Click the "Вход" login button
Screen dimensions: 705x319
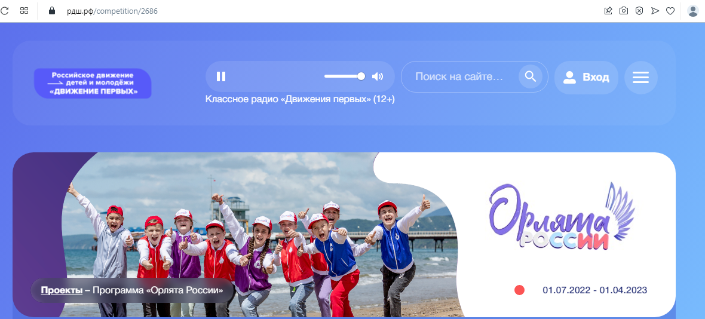[x=586, y=77]
